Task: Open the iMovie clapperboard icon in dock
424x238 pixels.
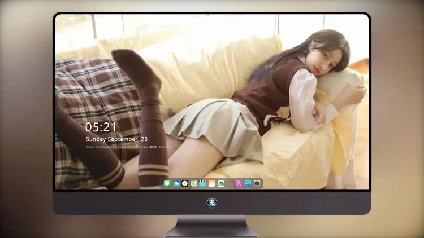Action: tap(202, 183)
